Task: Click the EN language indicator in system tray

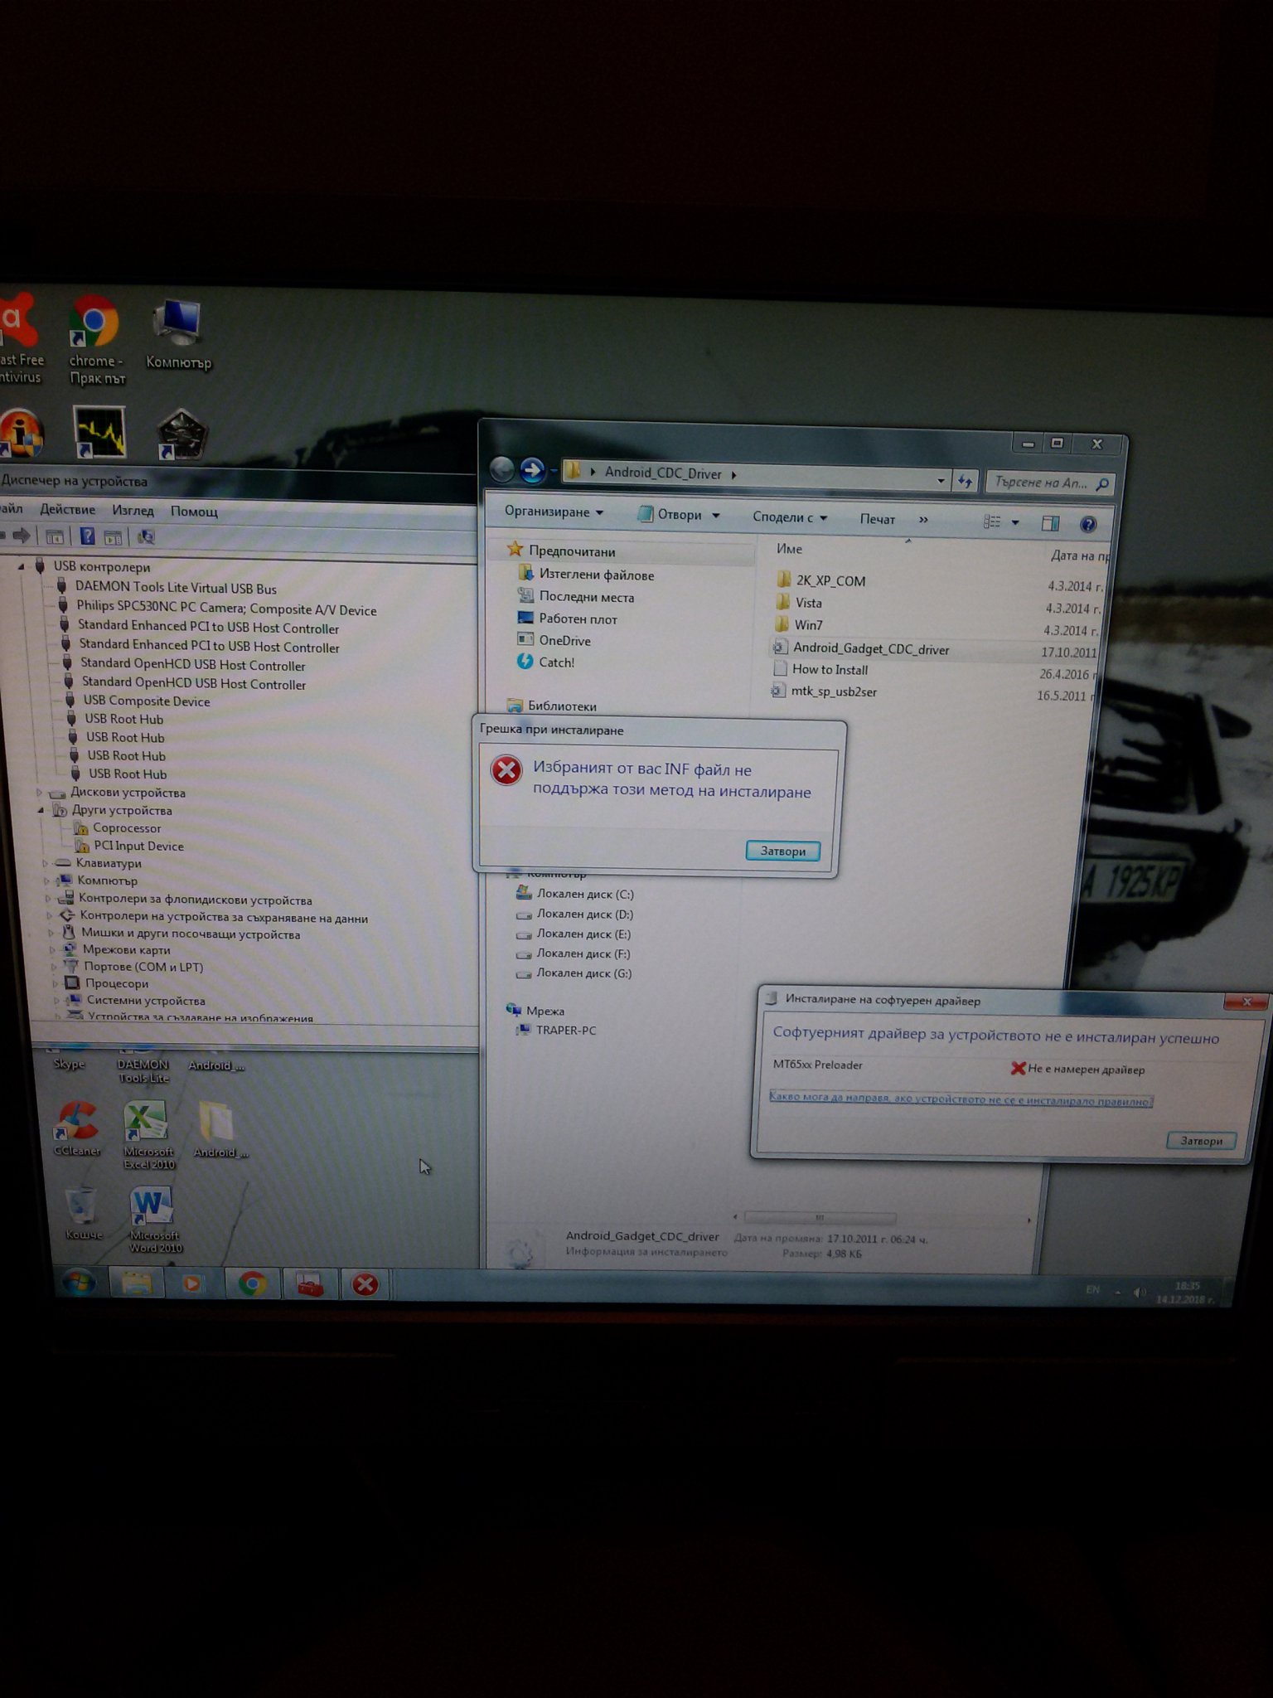Action: pyautogui.click(x=1093, y=1290)
